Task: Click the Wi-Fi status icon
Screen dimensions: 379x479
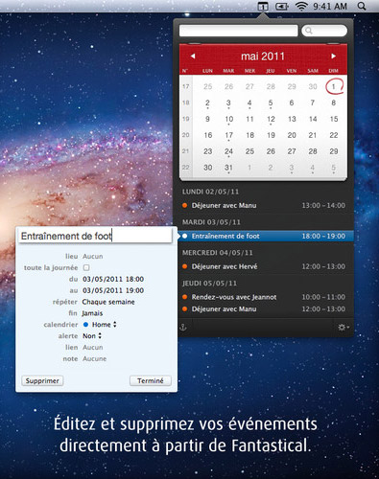Action: click(x=301, y=6)
